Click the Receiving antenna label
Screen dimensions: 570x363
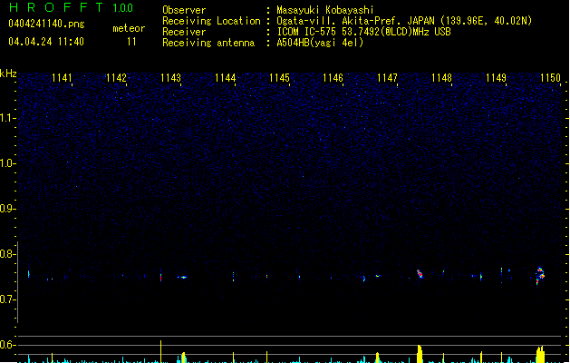coord(208,43)
